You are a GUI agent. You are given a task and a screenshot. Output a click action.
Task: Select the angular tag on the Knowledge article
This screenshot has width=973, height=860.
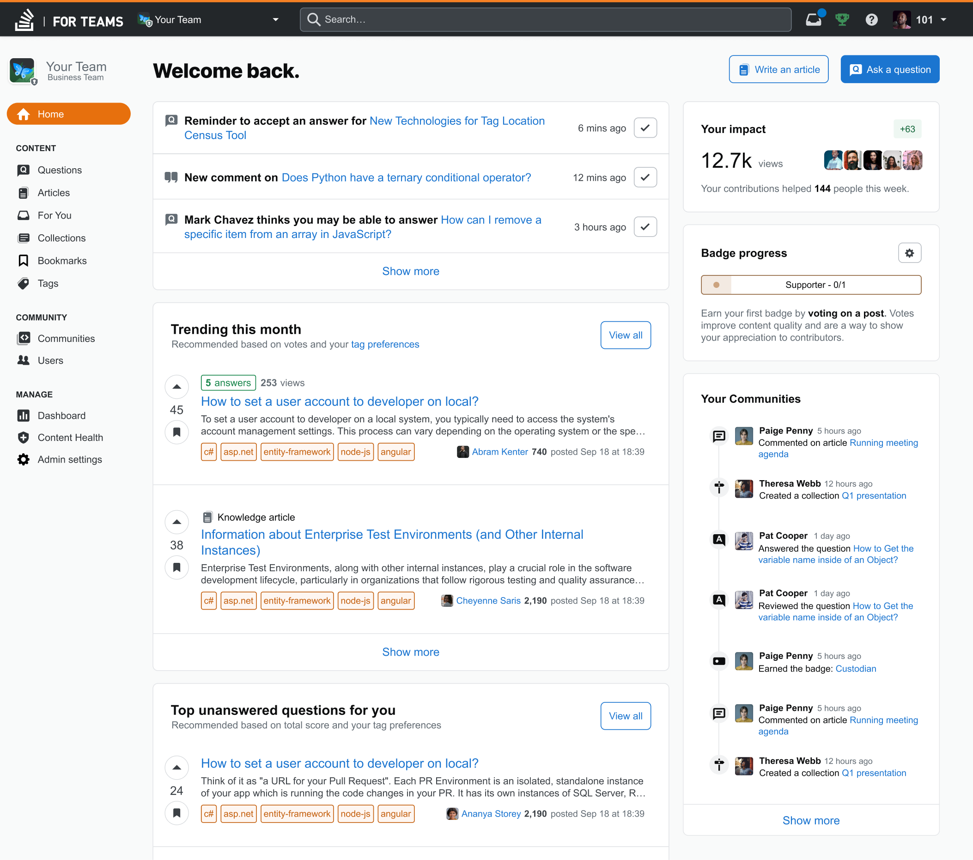point(395,601)
